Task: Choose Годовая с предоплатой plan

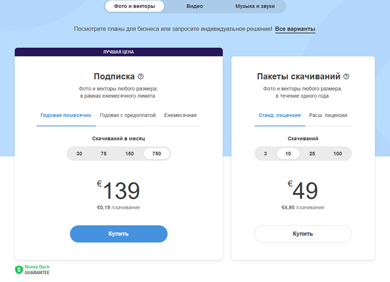Action: click(127, 115)
